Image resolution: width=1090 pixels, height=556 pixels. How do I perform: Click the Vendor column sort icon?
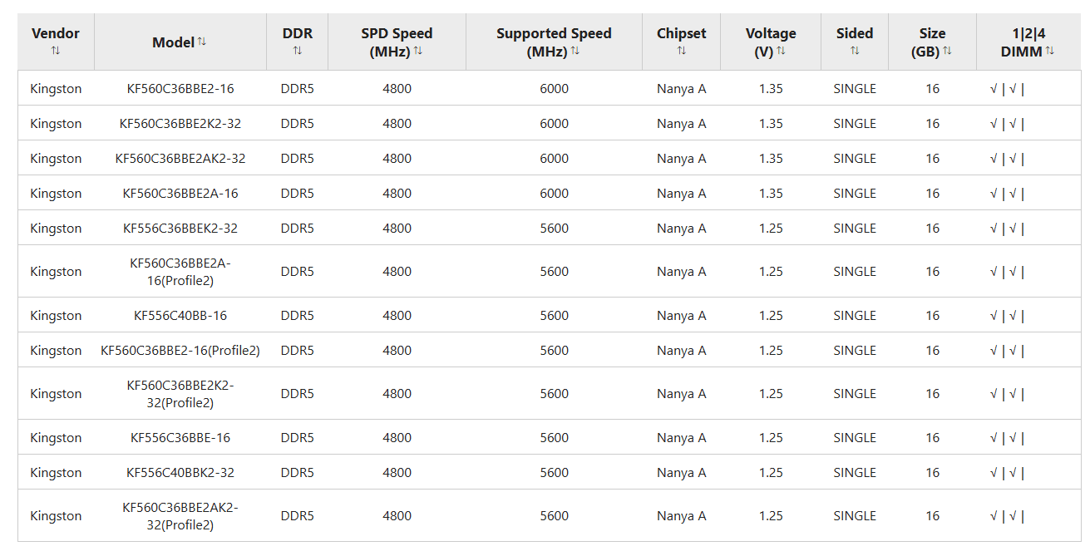pyautogui.click(x=56, y=51)
